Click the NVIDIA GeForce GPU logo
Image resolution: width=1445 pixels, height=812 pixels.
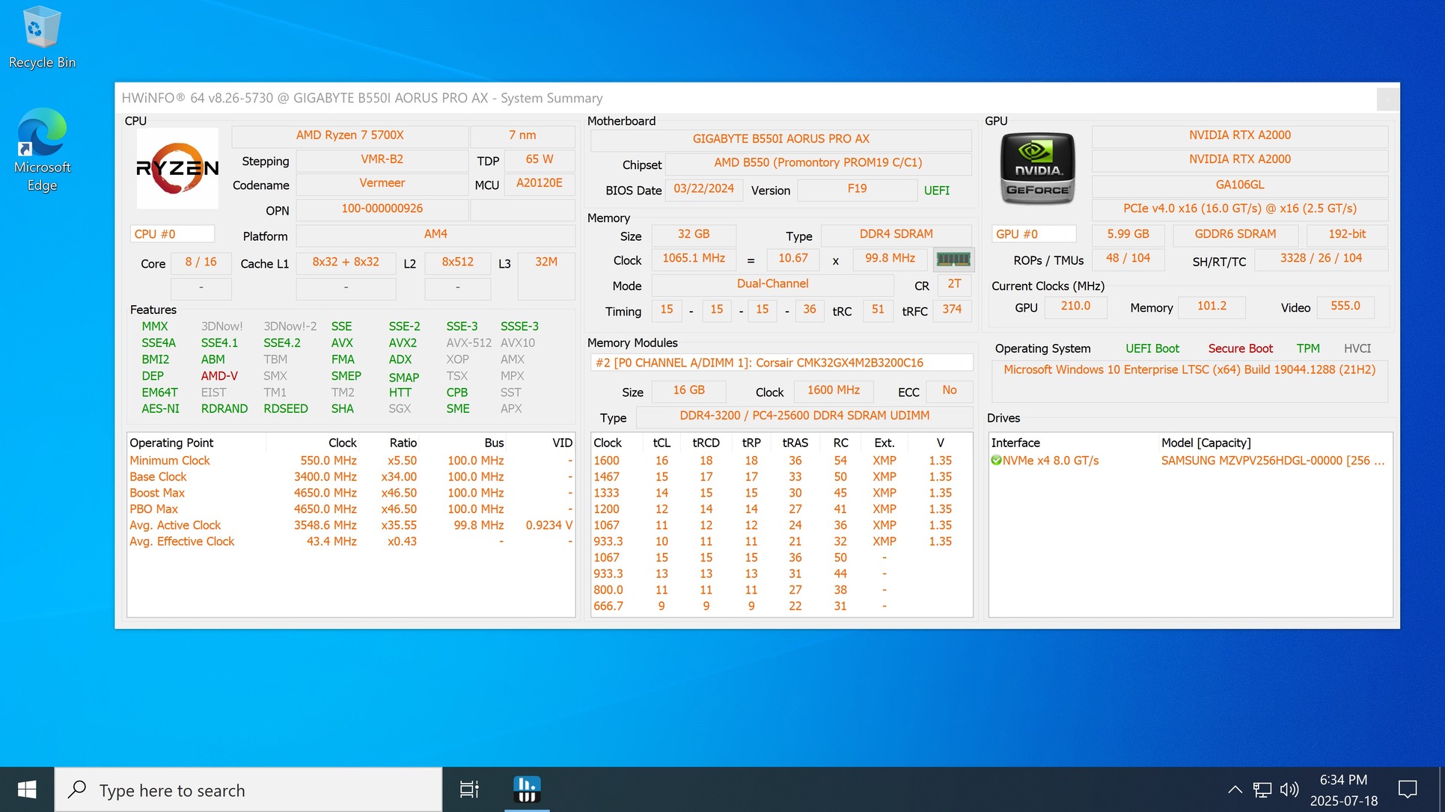pyautogui.click(x=1037, y=168)
